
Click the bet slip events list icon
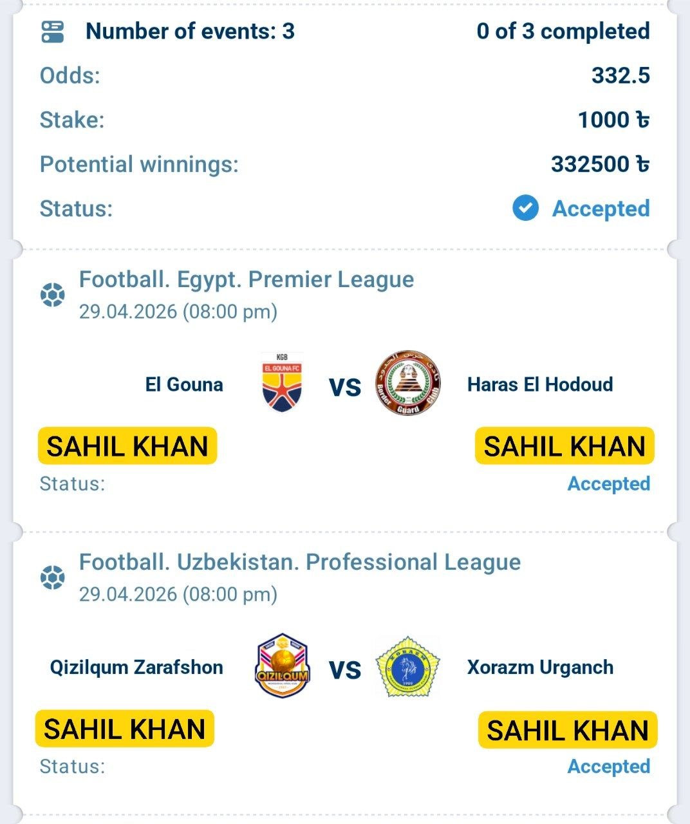pos(53,32)
